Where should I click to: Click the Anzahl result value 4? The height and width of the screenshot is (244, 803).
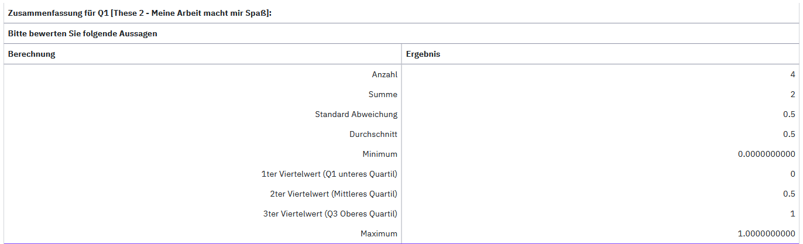point(792,74)
